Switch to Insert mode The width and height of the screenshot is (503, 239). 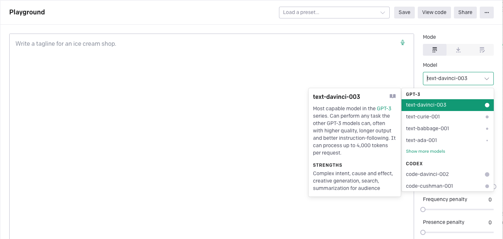pyautogui.click(x=458, y=49)
